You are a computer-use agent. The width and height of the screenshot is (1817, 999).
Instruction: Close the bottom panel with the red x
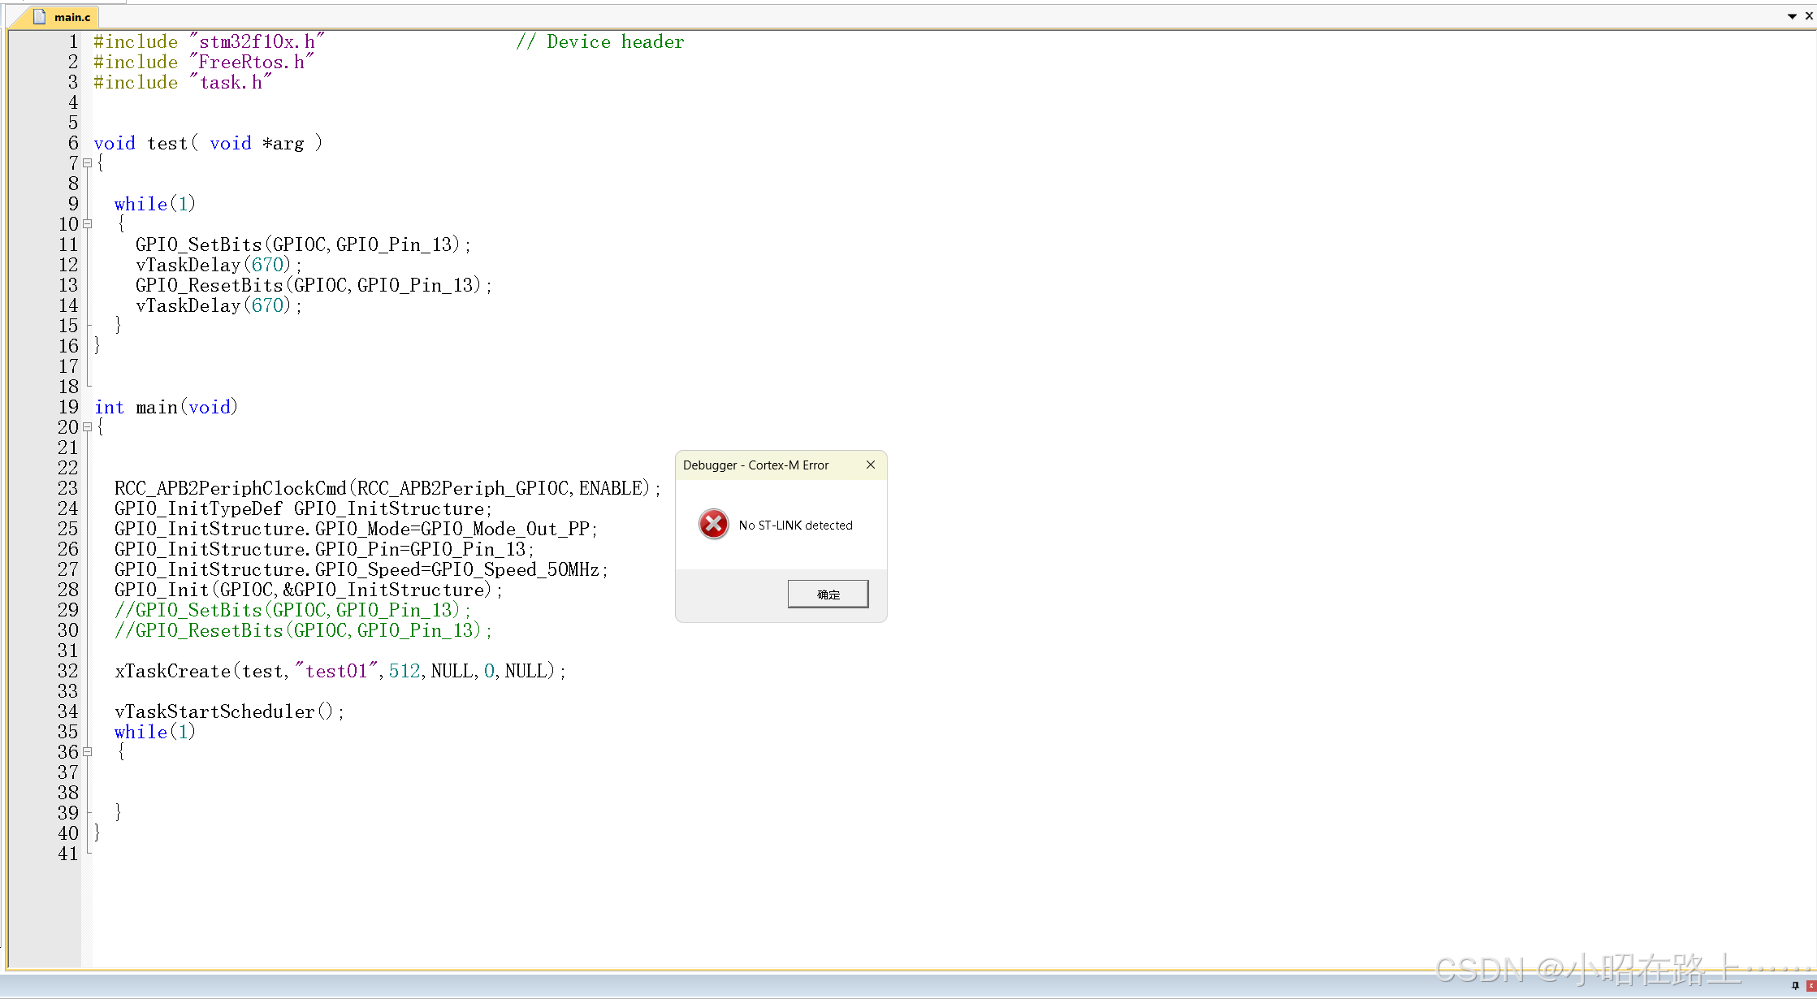[1811, 985]
